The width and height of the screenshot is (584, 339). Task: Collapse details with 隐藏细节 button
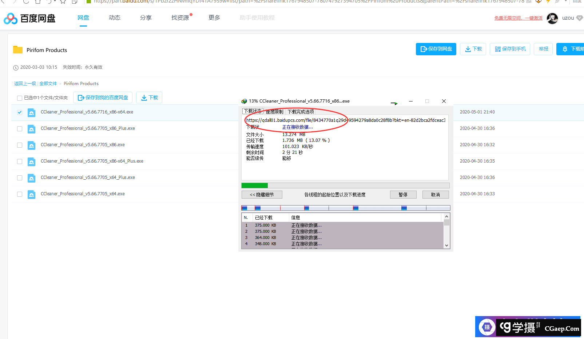[x=262, y=195]
